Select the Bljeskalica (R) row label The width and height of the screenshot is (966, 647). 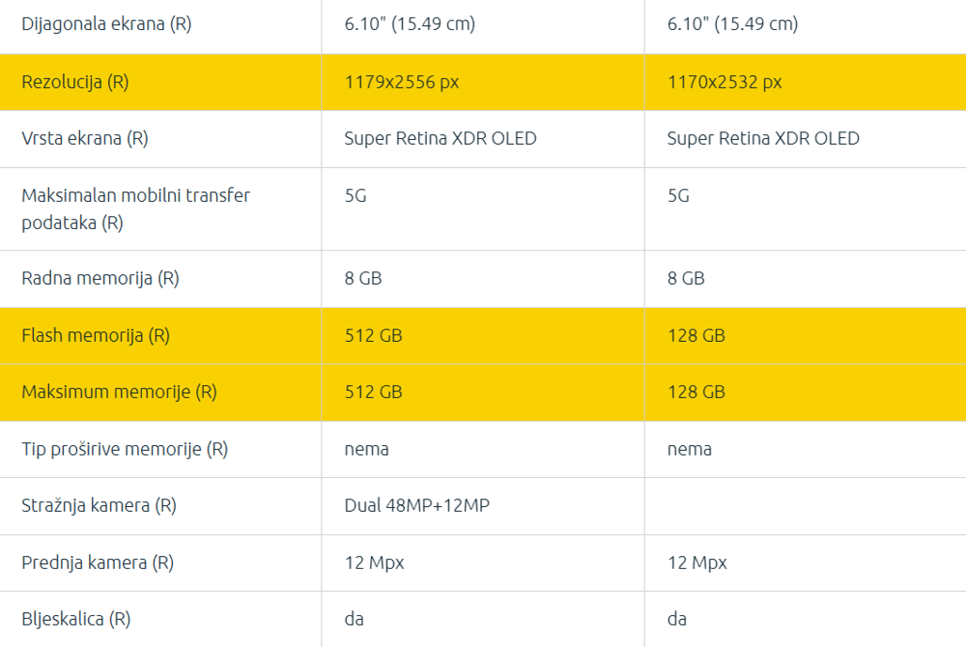pyautogui.click(x=76, y=619)
